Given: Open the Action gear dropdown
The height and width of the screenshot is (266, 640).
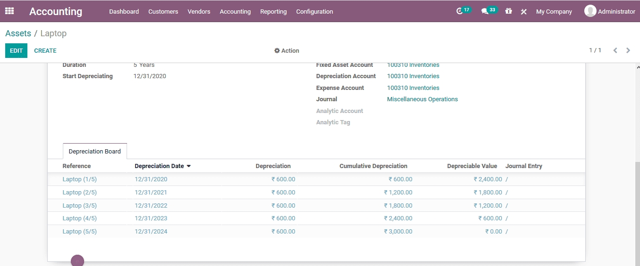Looking at the screenshot, I should coord(287,51).
